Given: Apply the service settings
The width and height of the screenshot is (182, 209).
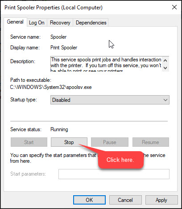Looking at the screenshot, I should tap(161, 200).
